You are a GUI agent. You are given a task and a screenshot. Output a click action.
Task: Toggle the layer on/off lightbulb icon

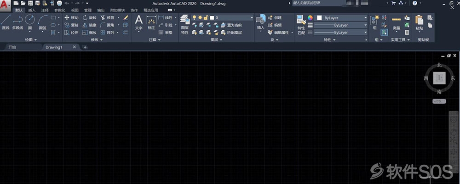click(x=194, y=17)
